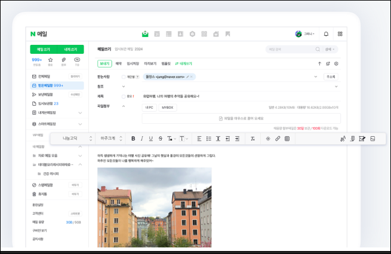Viewport: 391px width, 254px height.
Task: Toggle 개인별 individual send checkbox
Action: (124, 77)
